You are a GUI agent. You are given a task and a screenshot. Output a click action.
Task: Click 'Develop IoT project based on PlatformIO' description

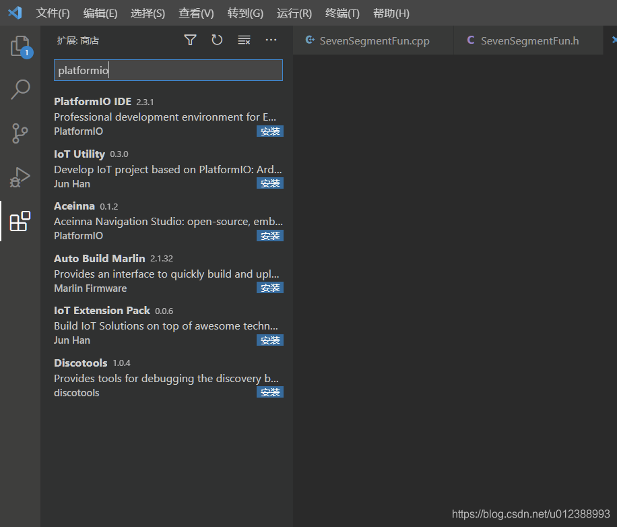pyautogui.click(x=168, y=170)
